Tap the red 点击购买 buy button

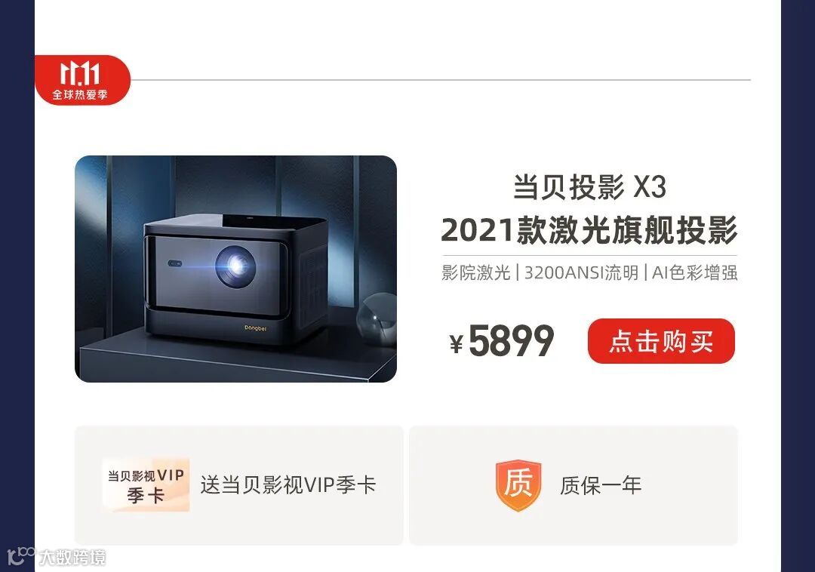tap(661, 341)
